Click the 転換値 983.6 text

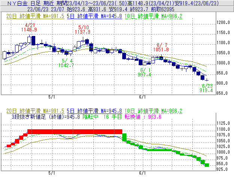coord(143,117)
